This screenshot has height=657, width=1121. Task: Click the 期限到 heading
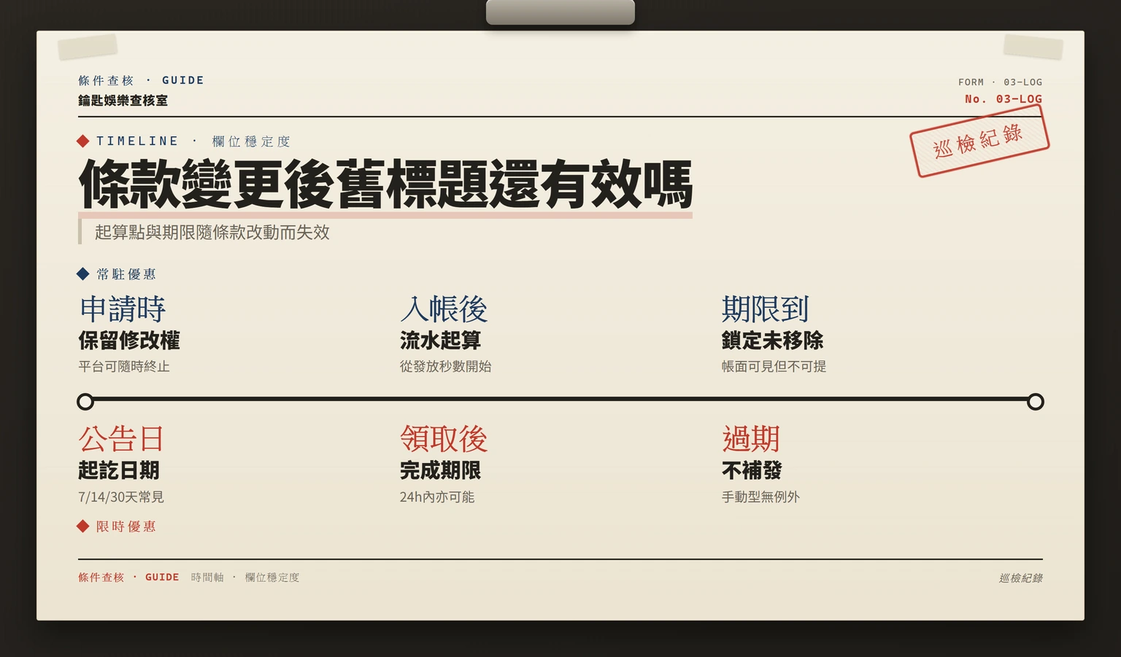click(x=766, y=309)
